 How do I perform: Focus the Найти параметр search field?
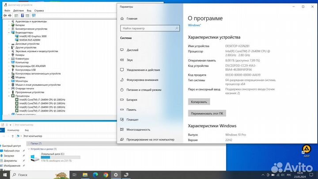tap(150, 28)
